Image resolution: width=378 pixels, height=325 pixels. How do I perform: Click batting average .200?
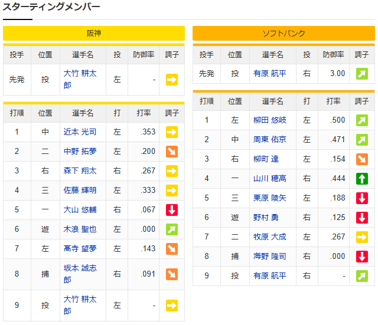pyautogui.click(x=148, y=152)
